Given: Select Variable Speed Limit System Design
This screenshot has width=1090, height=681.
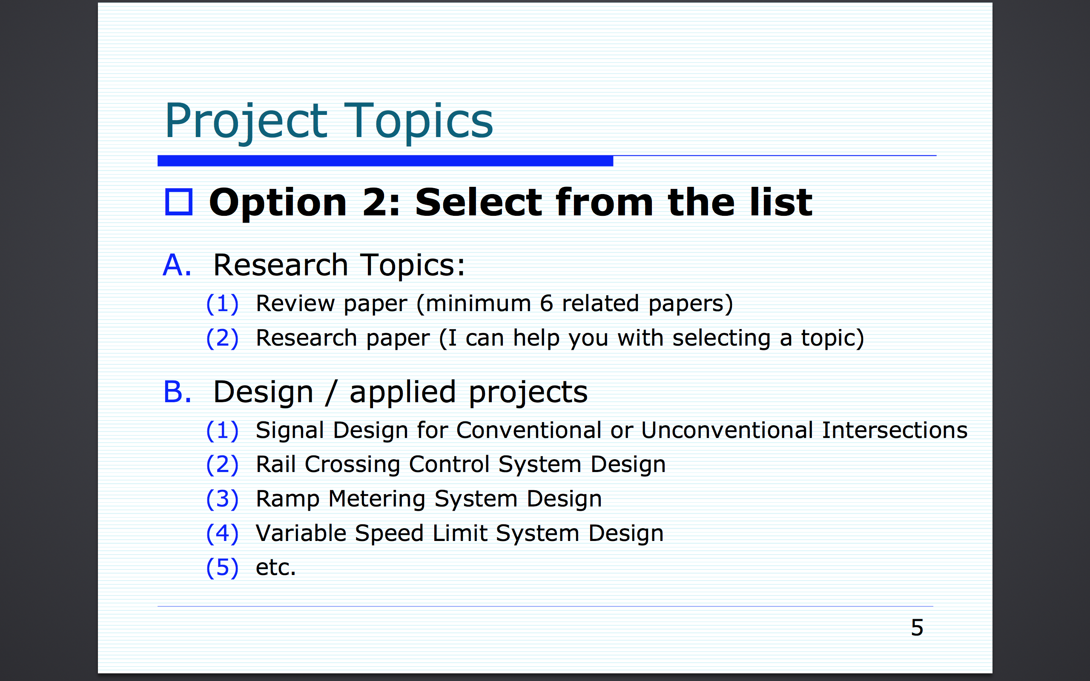Looking at the screenshot, I should click(460, 534).
